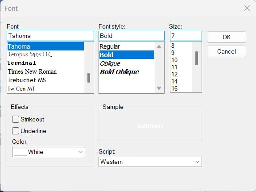Select Times New Roman font
Screen dimensions: 256x192
click(45, 71)
